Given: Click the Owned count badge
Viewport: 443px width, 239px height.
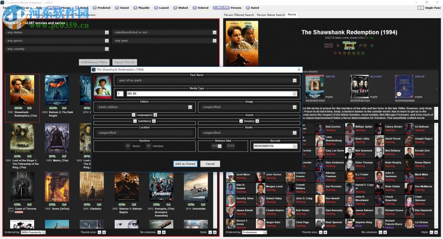Looking at the screenshot, I should pyautogui.click(x=117, y=8).
